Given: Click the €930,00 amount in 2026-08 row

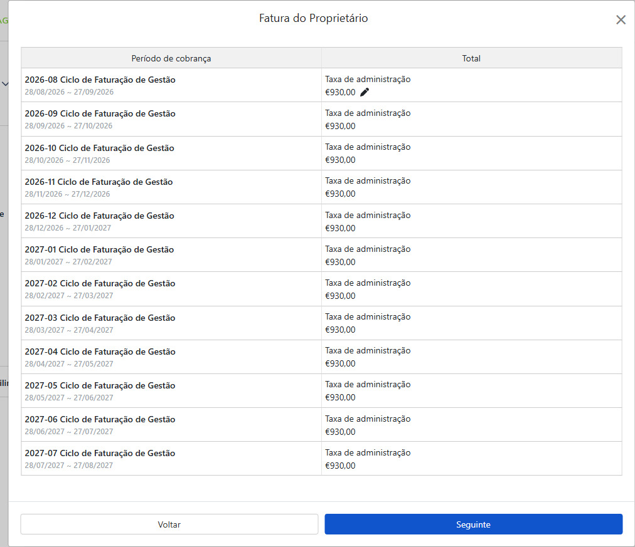Looking at the screenshot, I should pos(340,92).
